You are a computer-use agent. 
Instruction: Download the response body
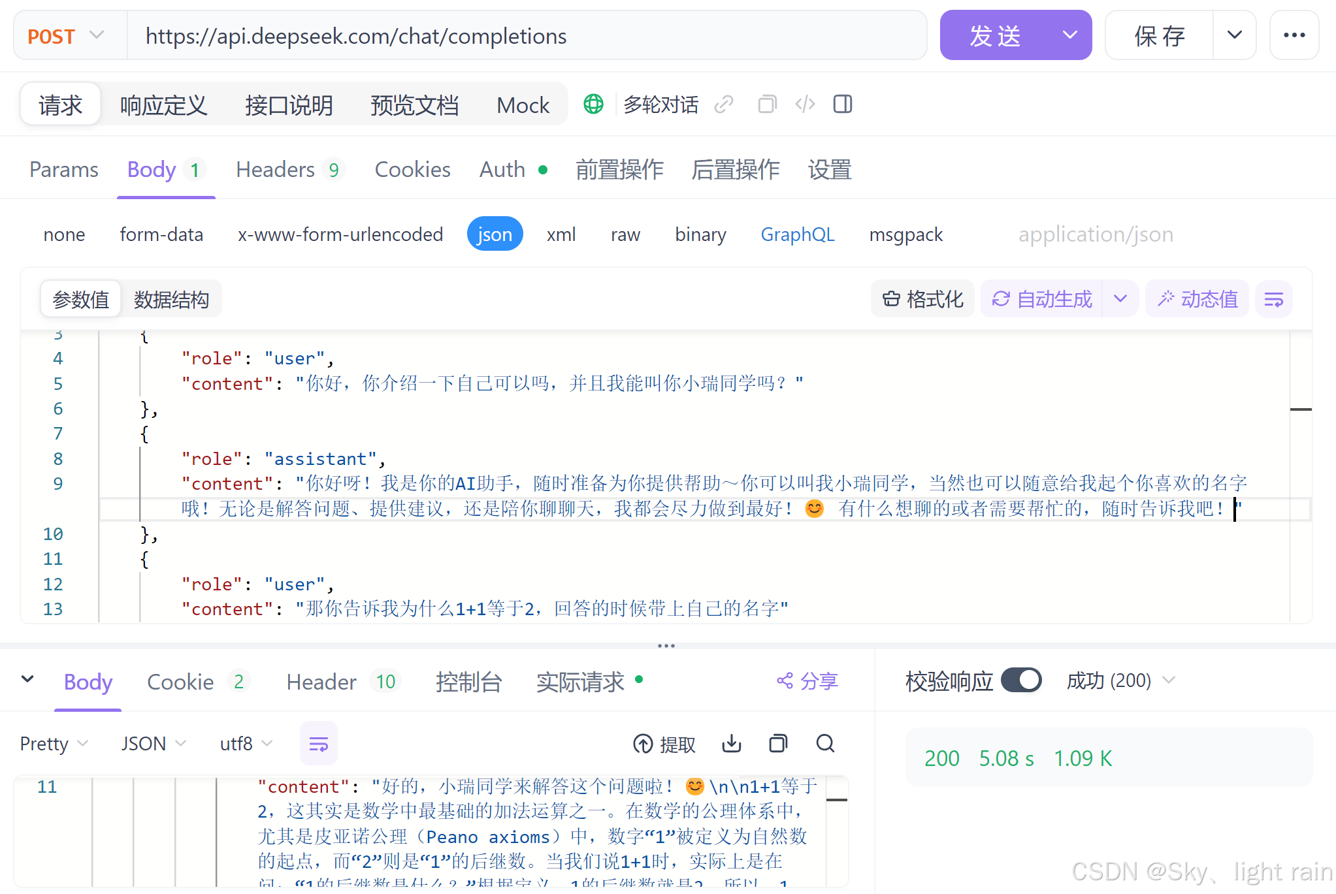pyautogui.click(x=732, y=744)
